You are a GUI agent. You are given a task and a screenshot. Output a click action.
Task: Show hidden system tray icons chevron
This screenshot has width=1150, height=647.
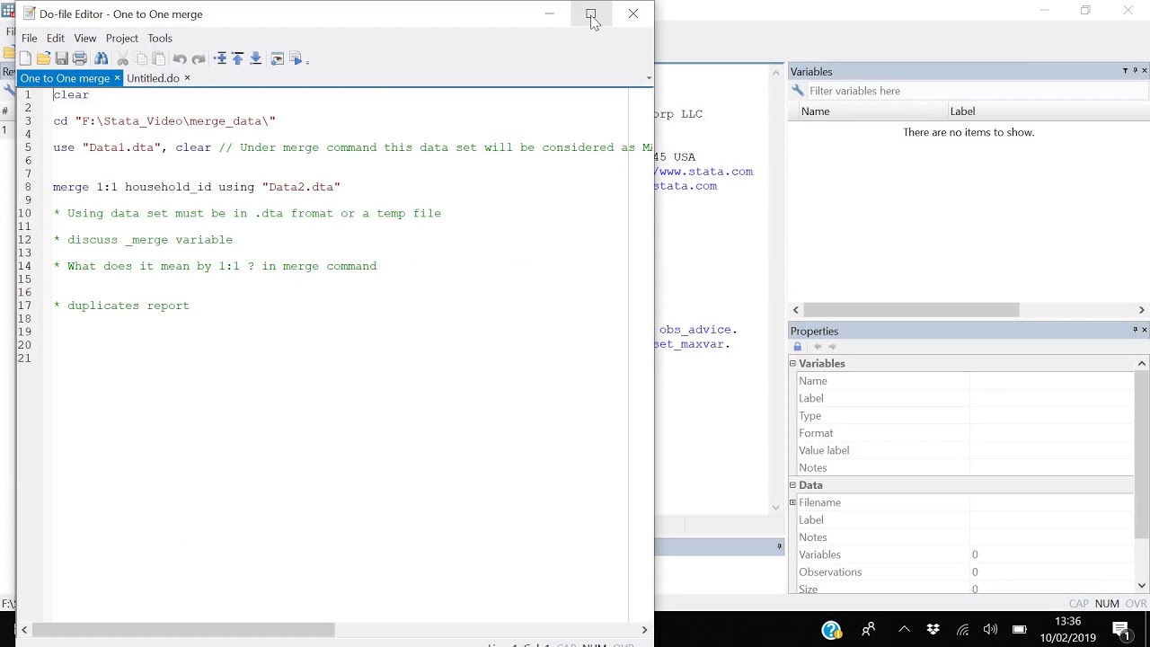tap(905, 629)
